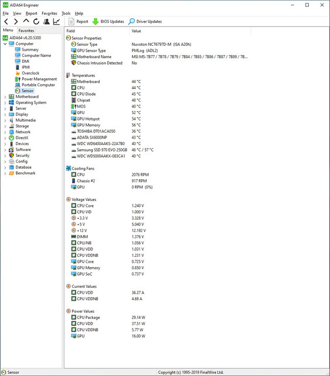Select the +12 V voltage row
330x376 pixels.
pyautogui.click(x=108, y=230)
